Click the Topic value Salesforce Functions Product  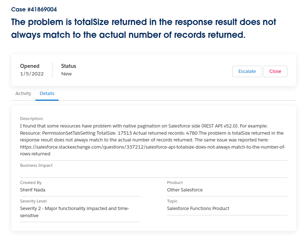click(198, 208)
